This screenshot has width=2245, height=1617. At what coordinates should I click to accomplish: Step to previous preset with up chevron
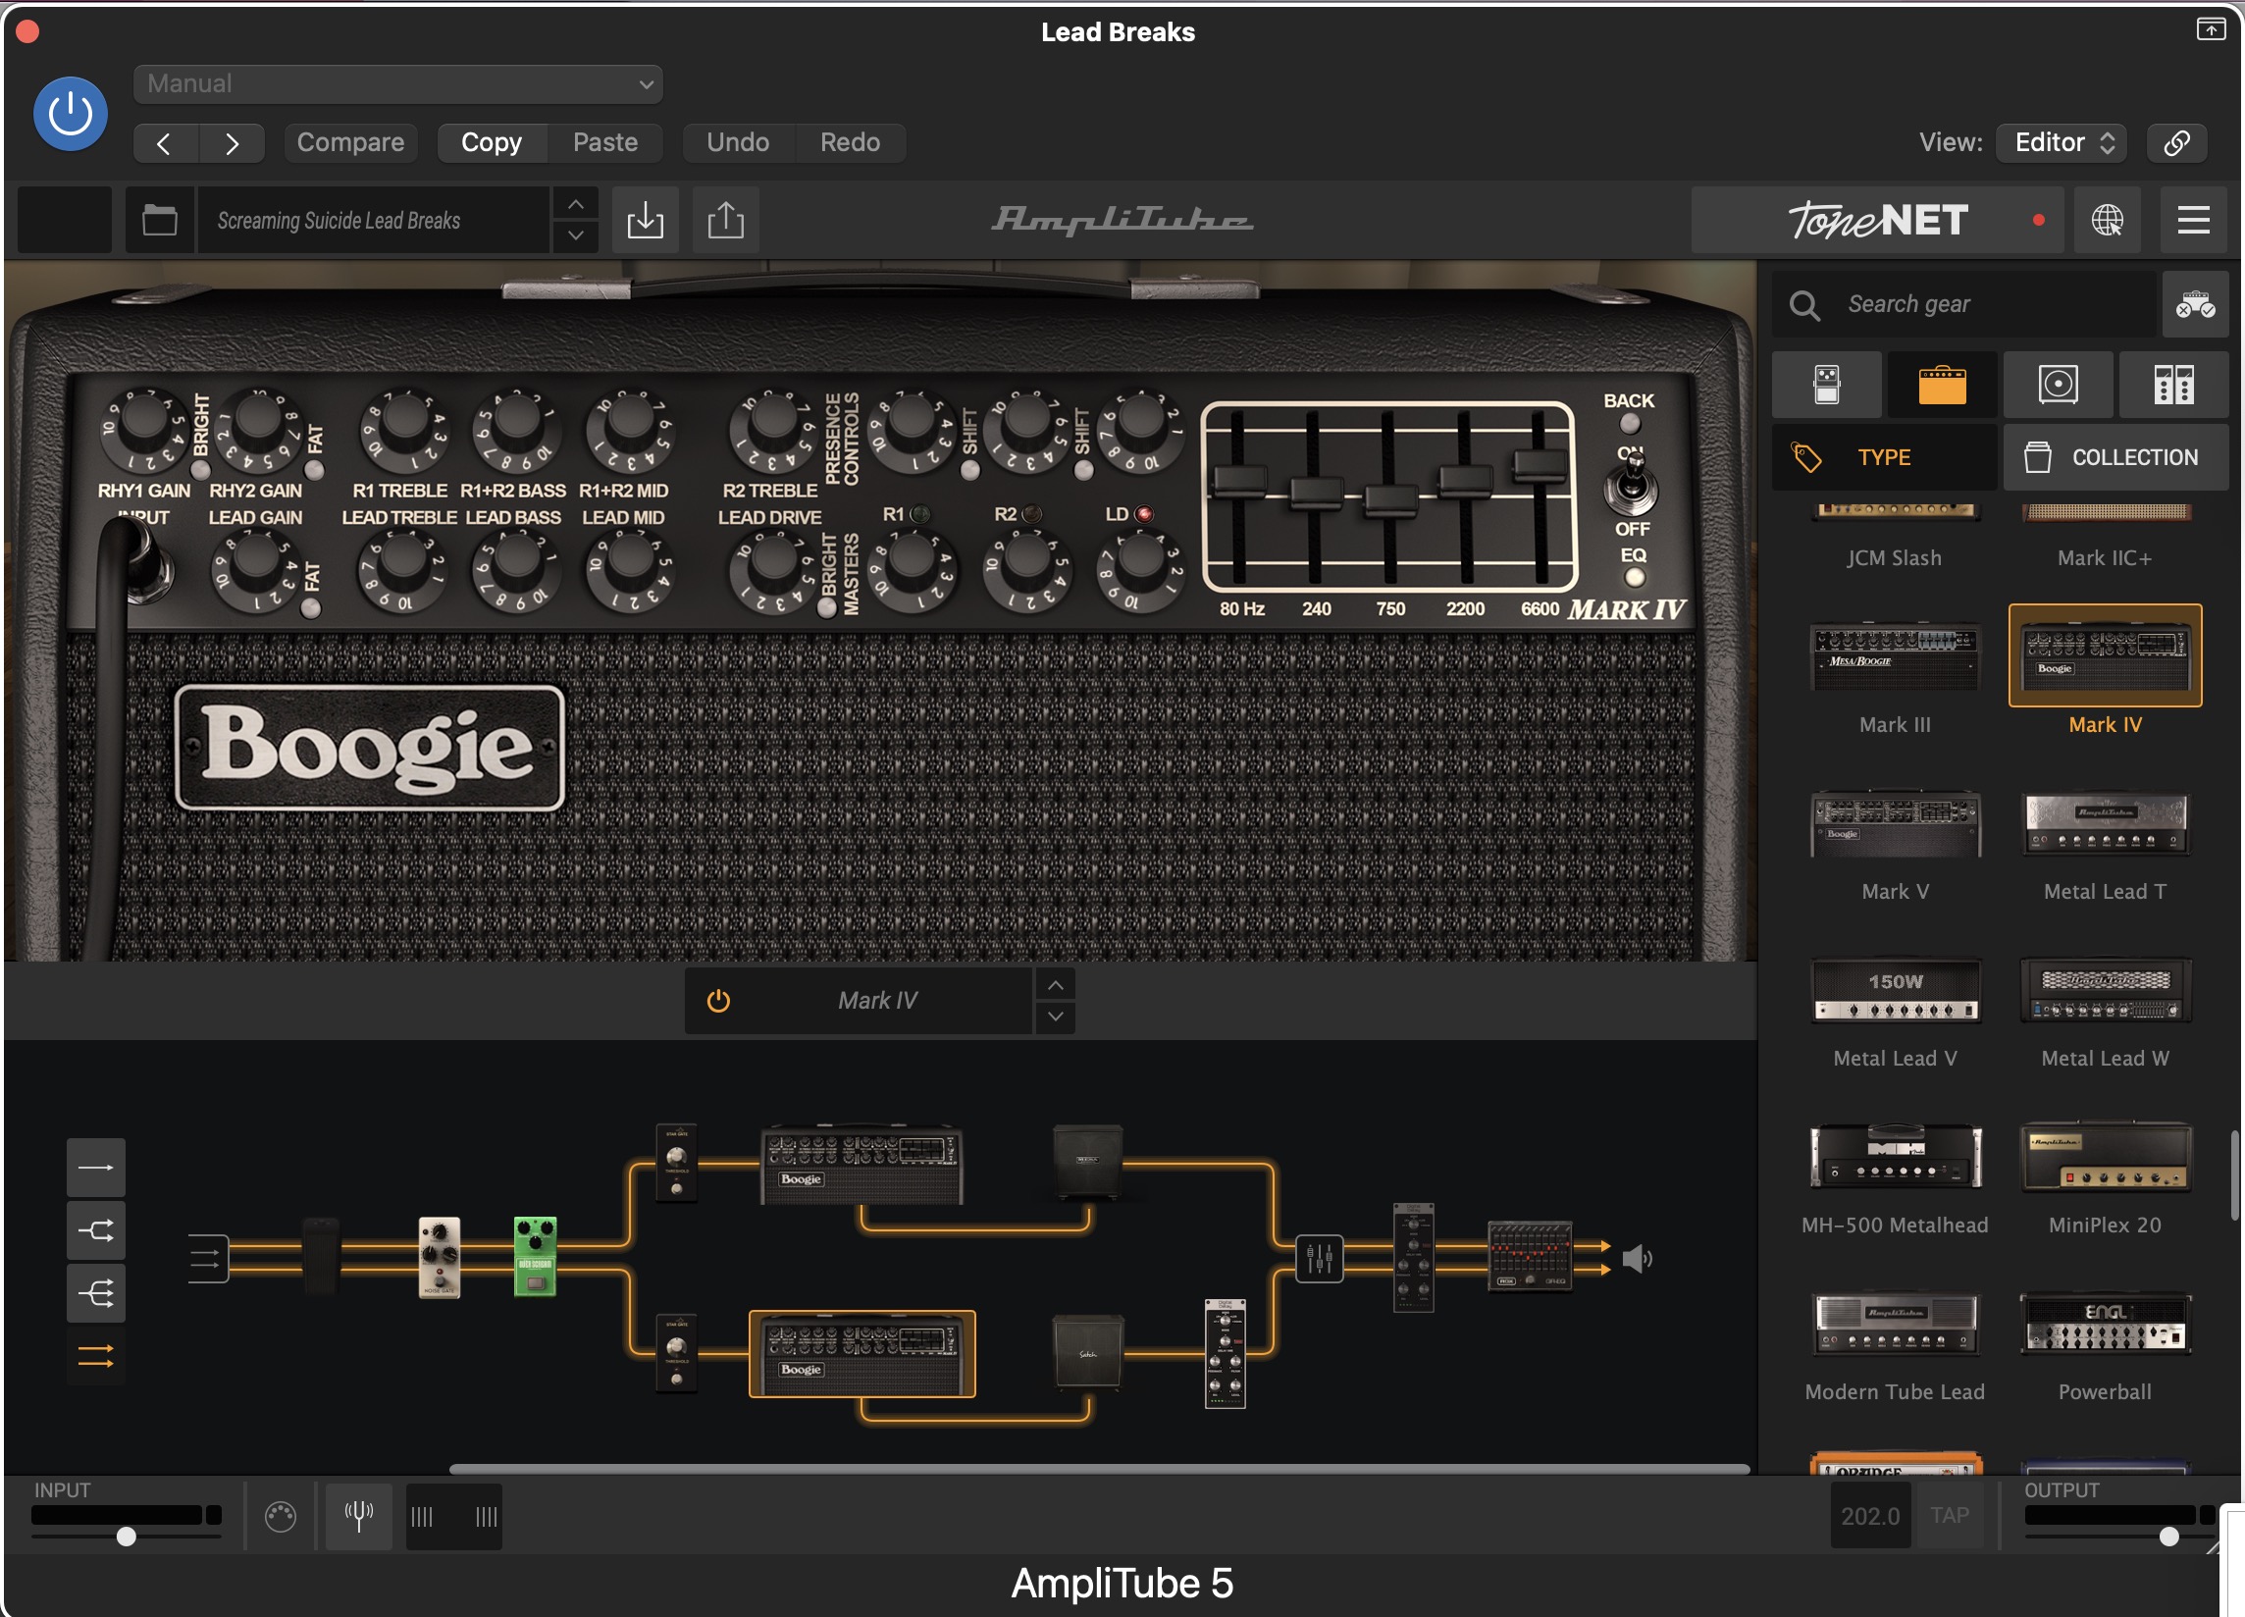(575, 204)
